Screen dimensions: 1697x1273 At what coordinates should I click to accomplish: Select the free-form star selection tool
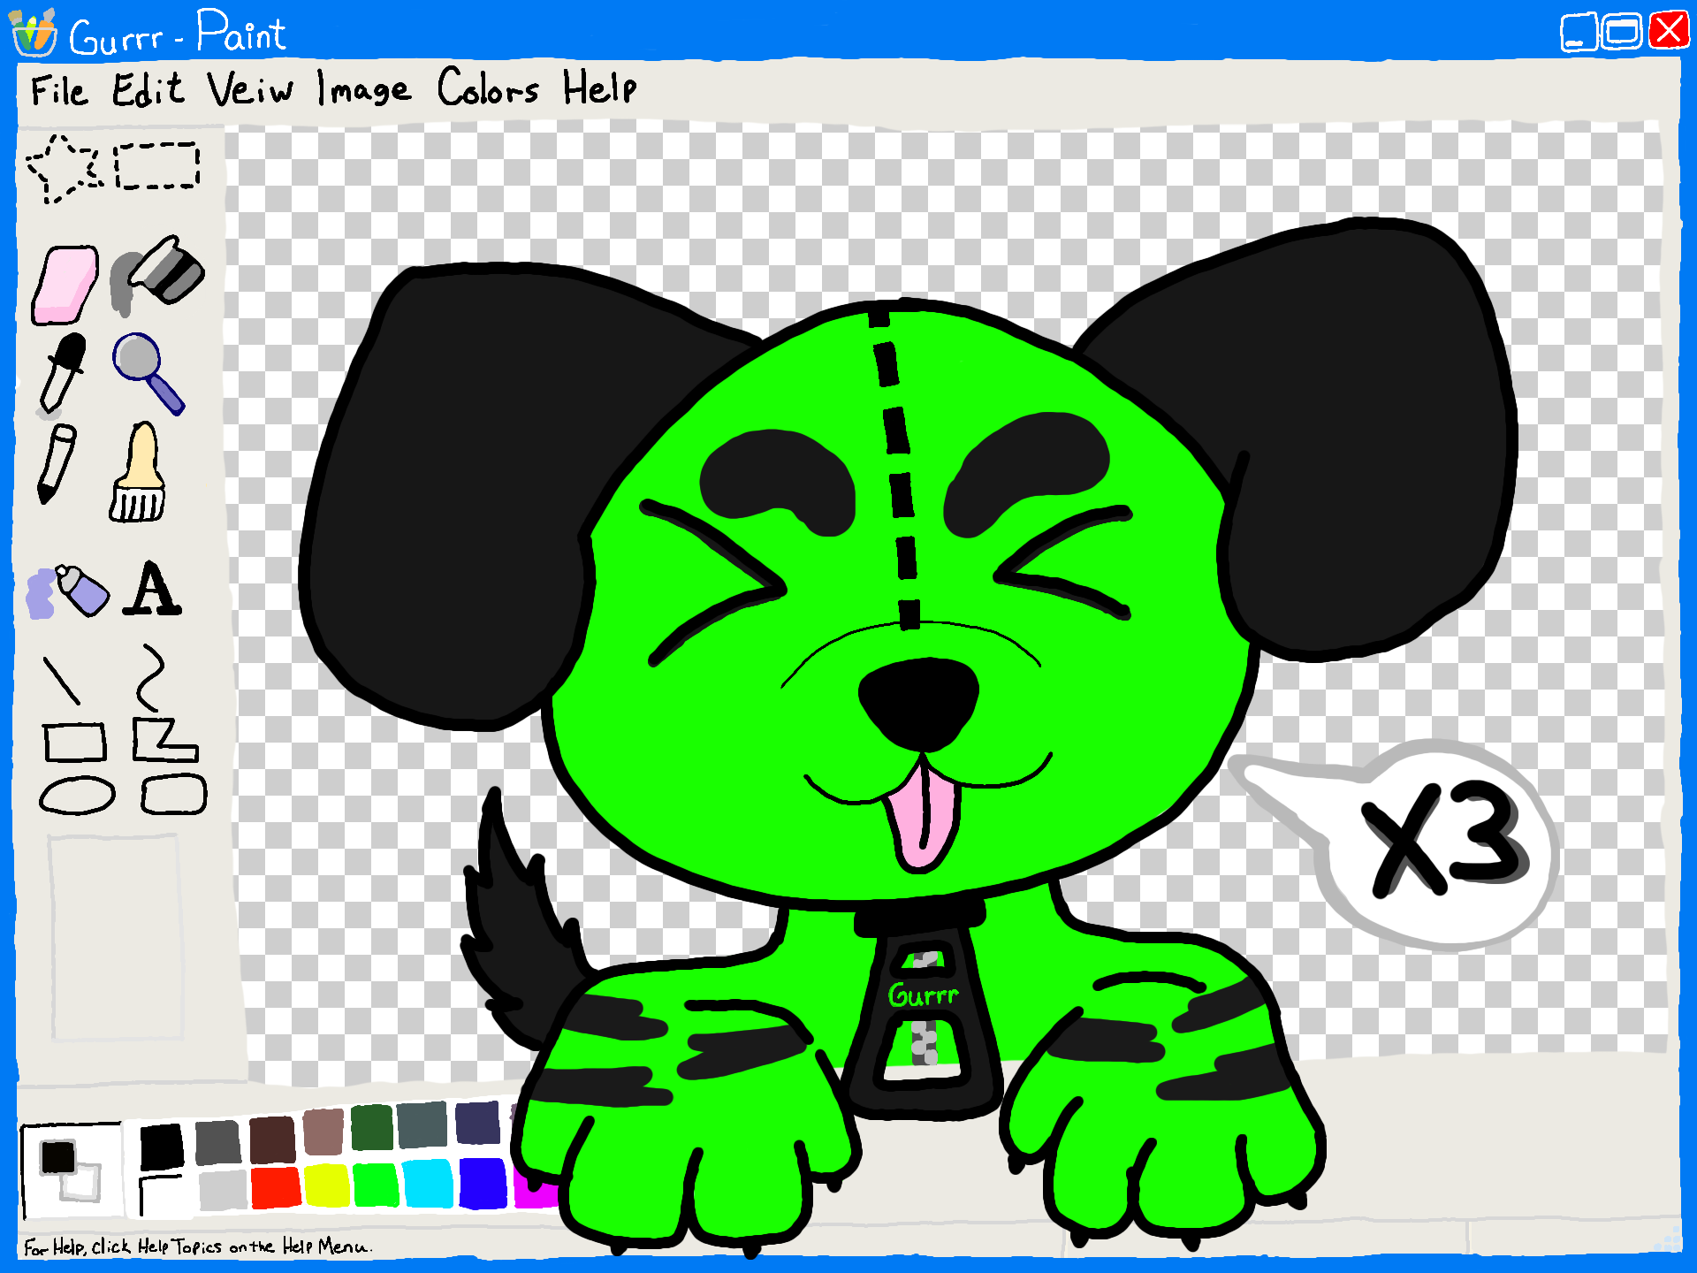pos(64,169)
